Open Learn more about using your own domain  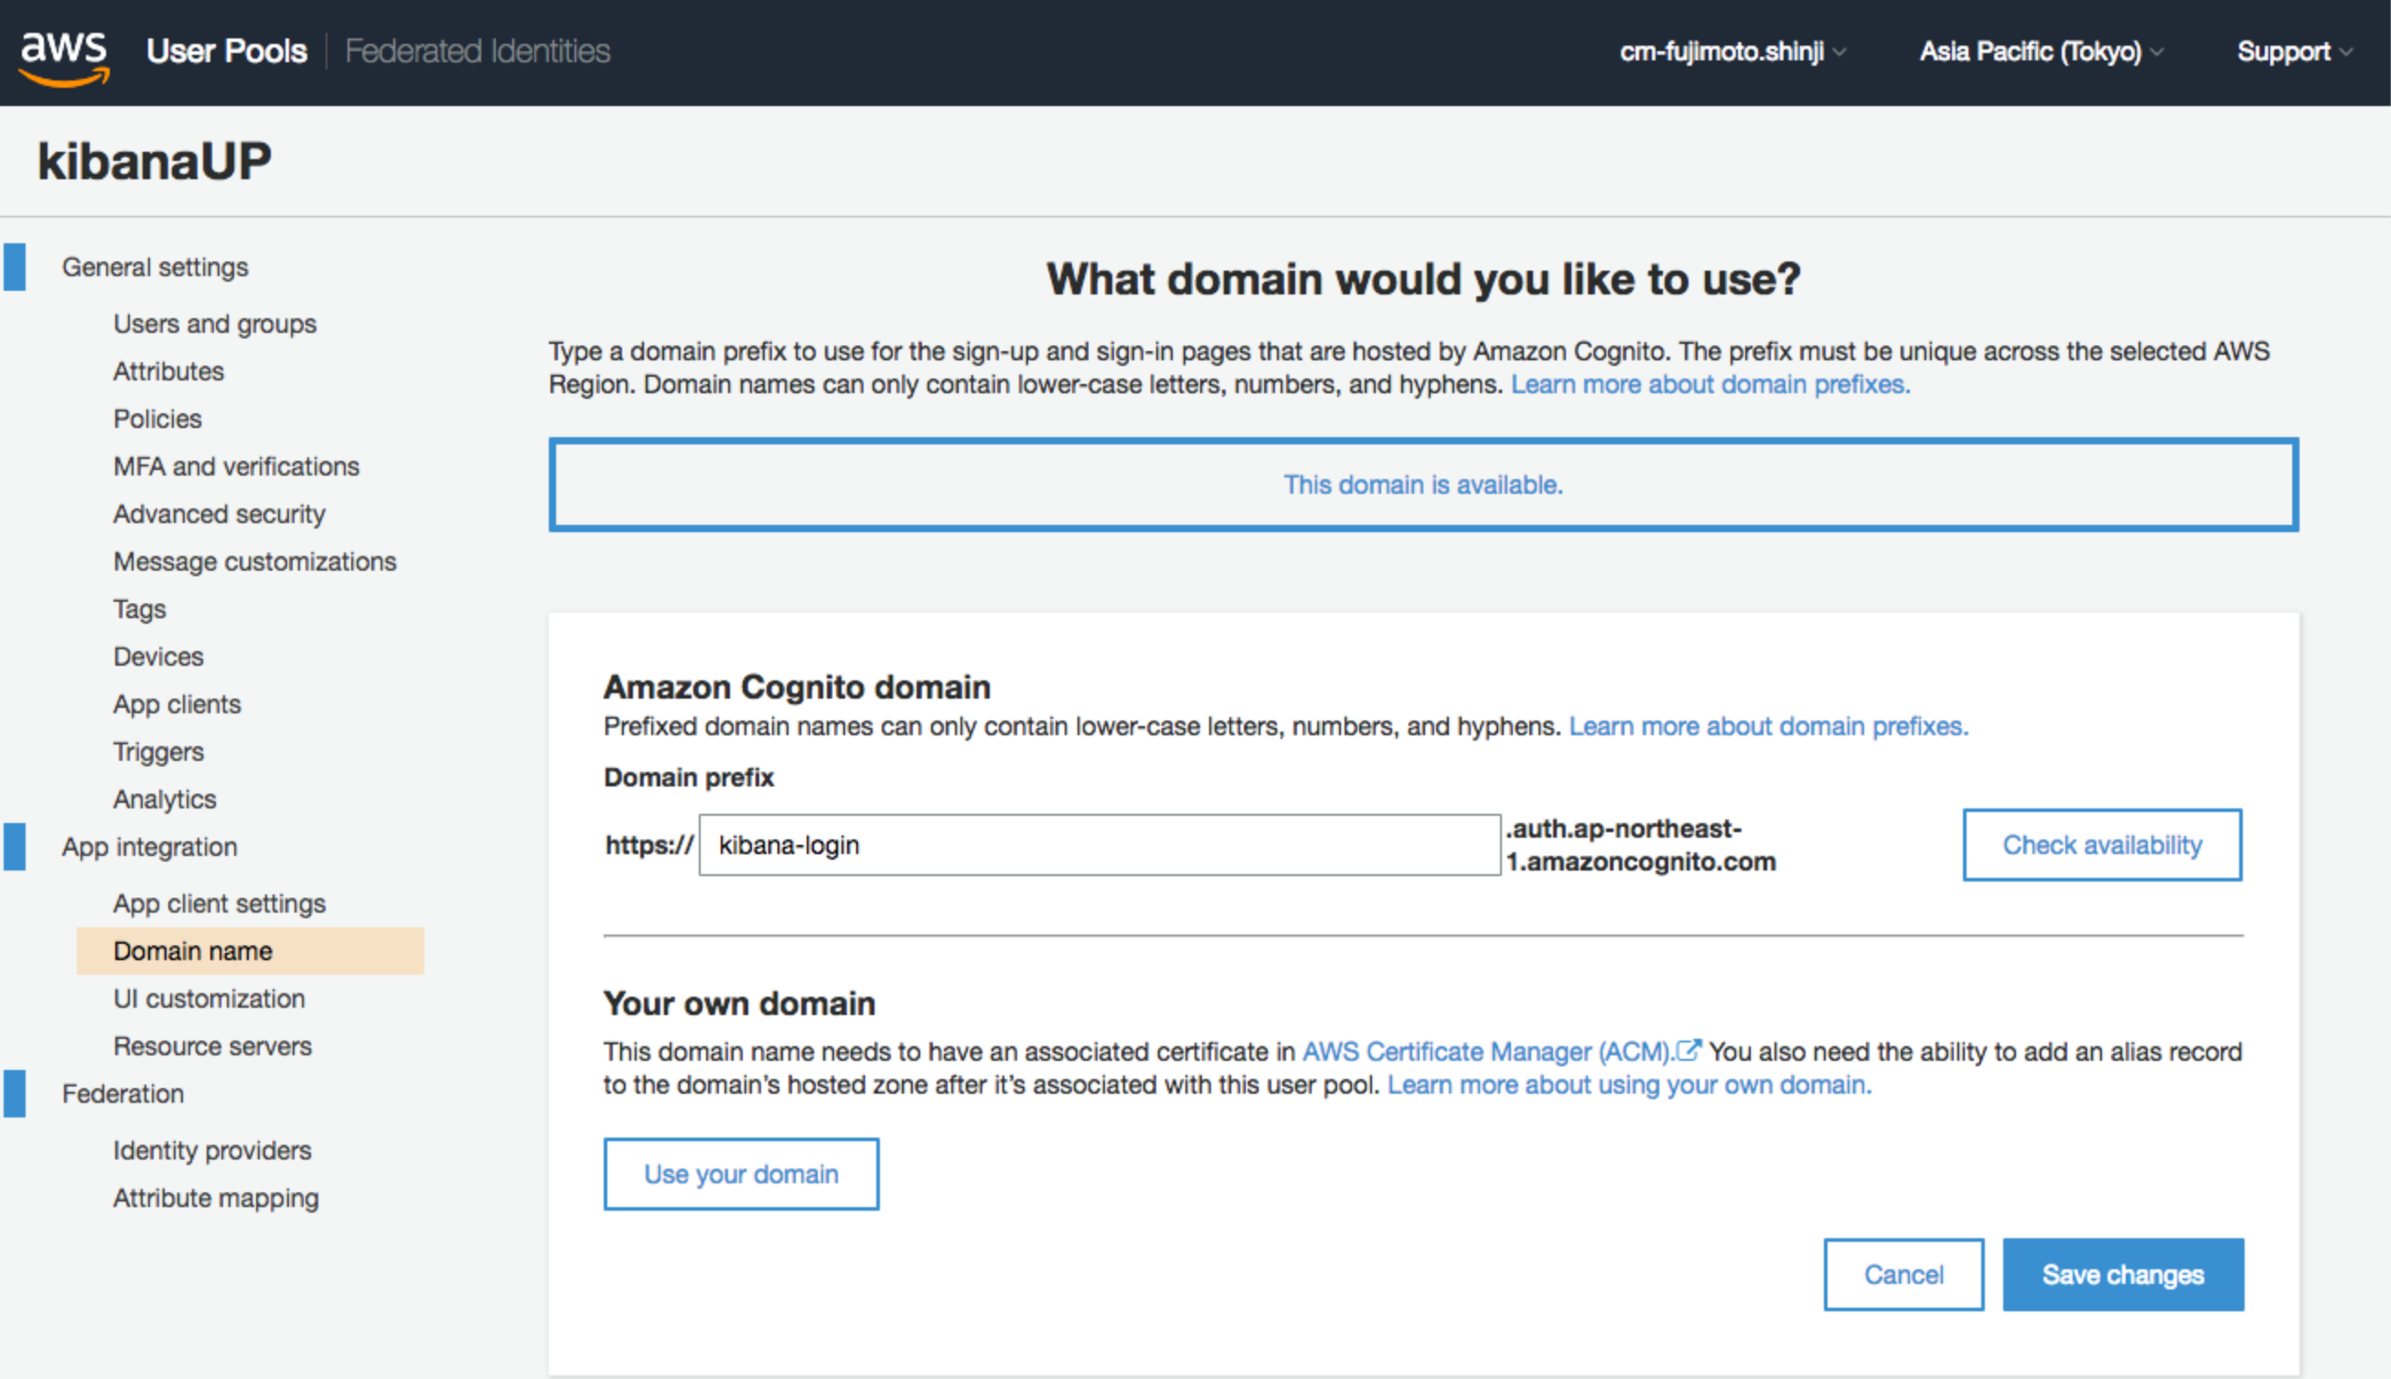(1629, 1085)
